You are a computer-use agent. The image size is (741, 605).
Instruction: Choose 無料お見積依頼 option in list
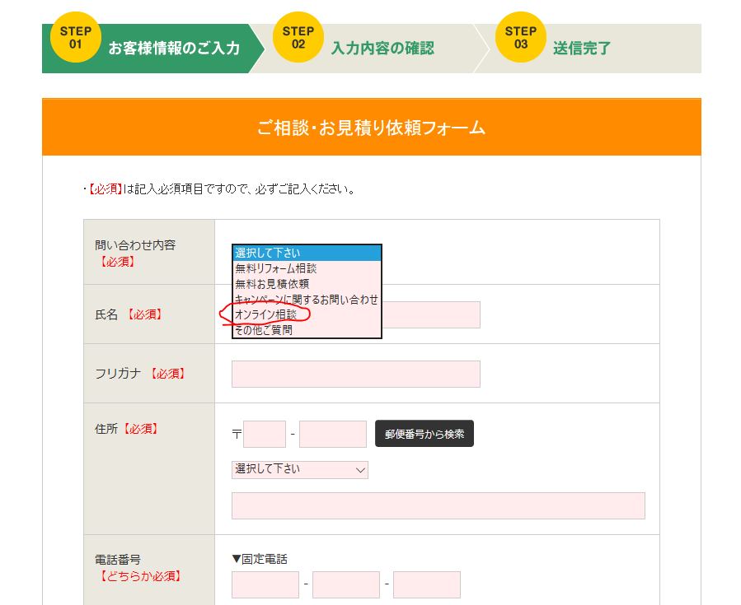(307, 284)
